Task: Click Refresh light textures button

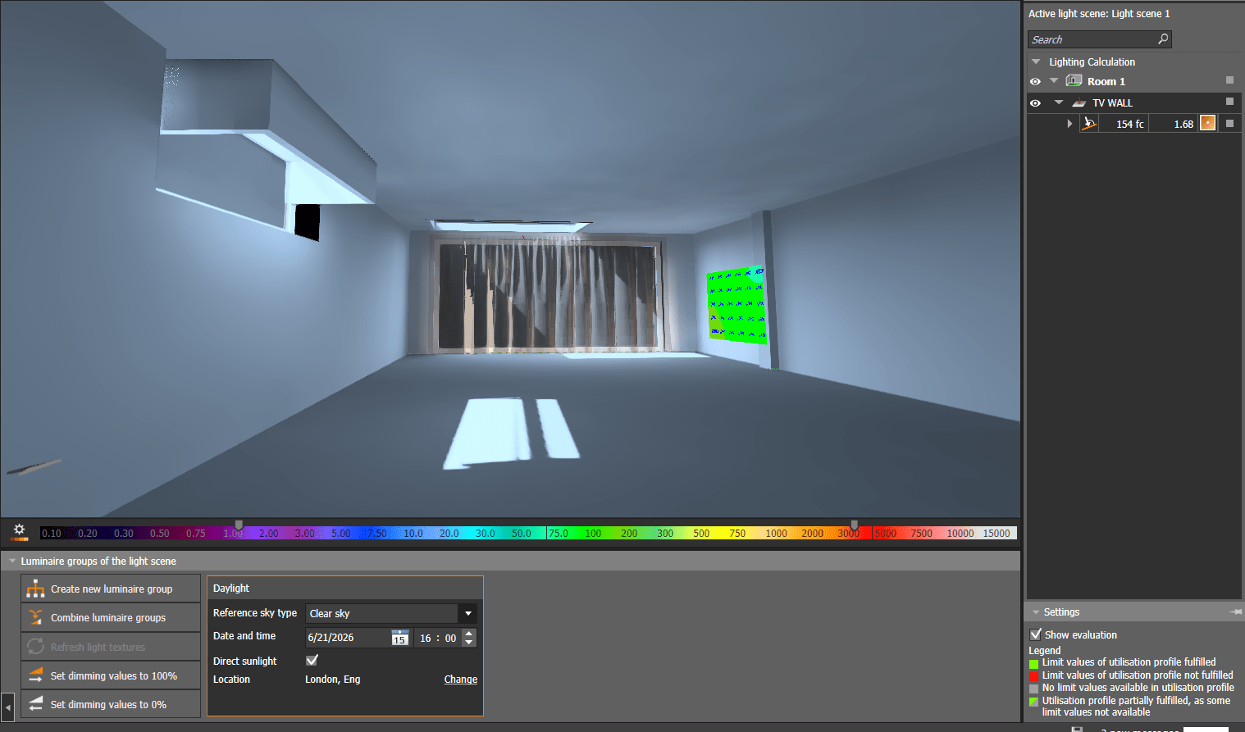Action: tap(111, 647)
